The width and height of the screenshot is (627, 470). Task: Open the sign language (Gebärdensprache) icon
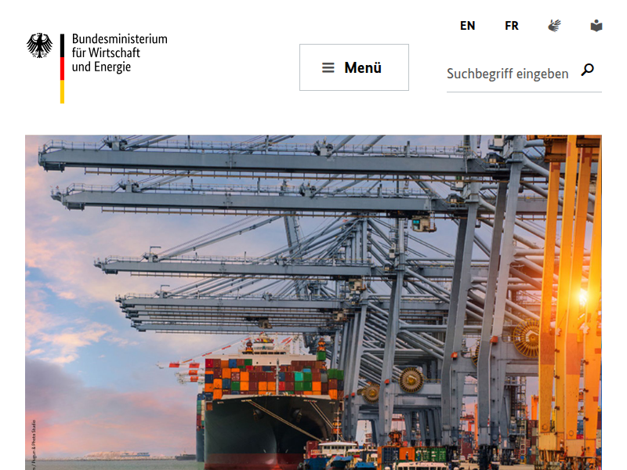click(554, 26)
